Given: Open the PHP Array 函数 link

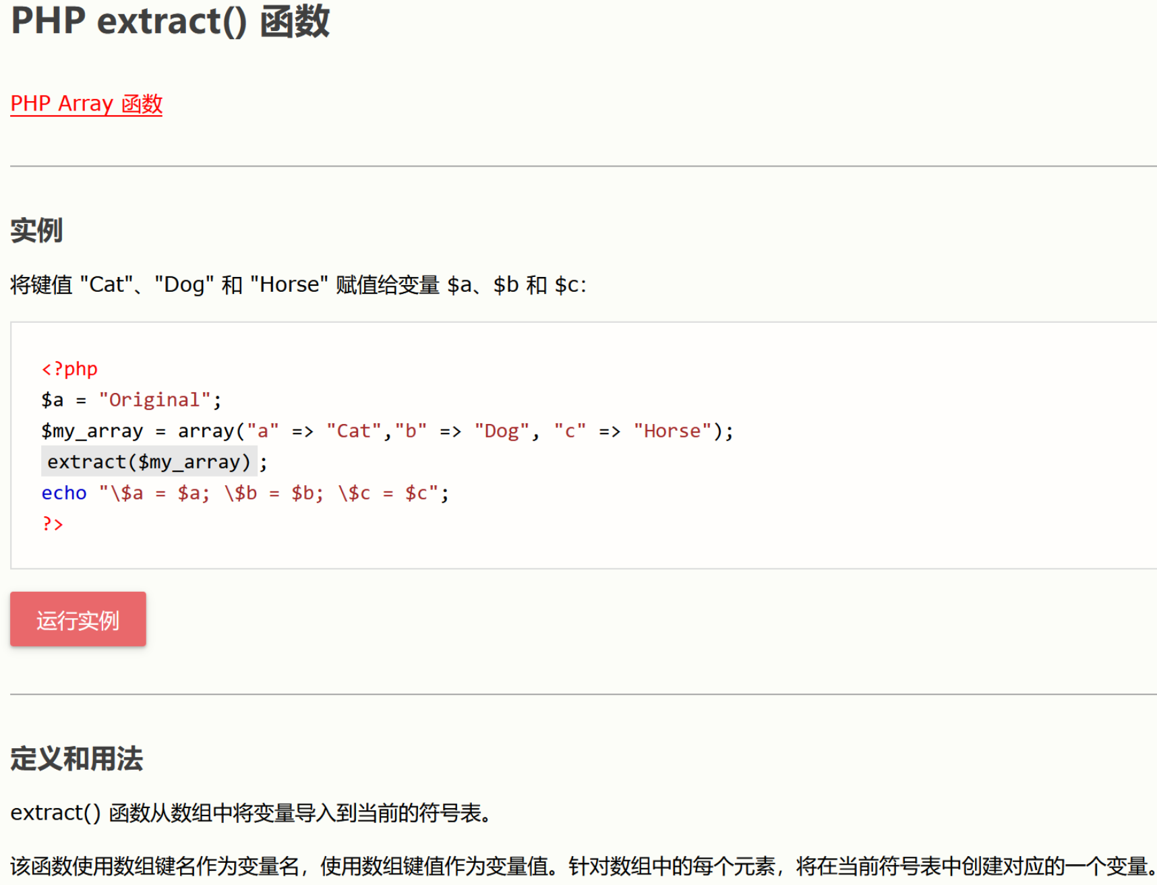Looking at the screenshot, I should (86, 104).
